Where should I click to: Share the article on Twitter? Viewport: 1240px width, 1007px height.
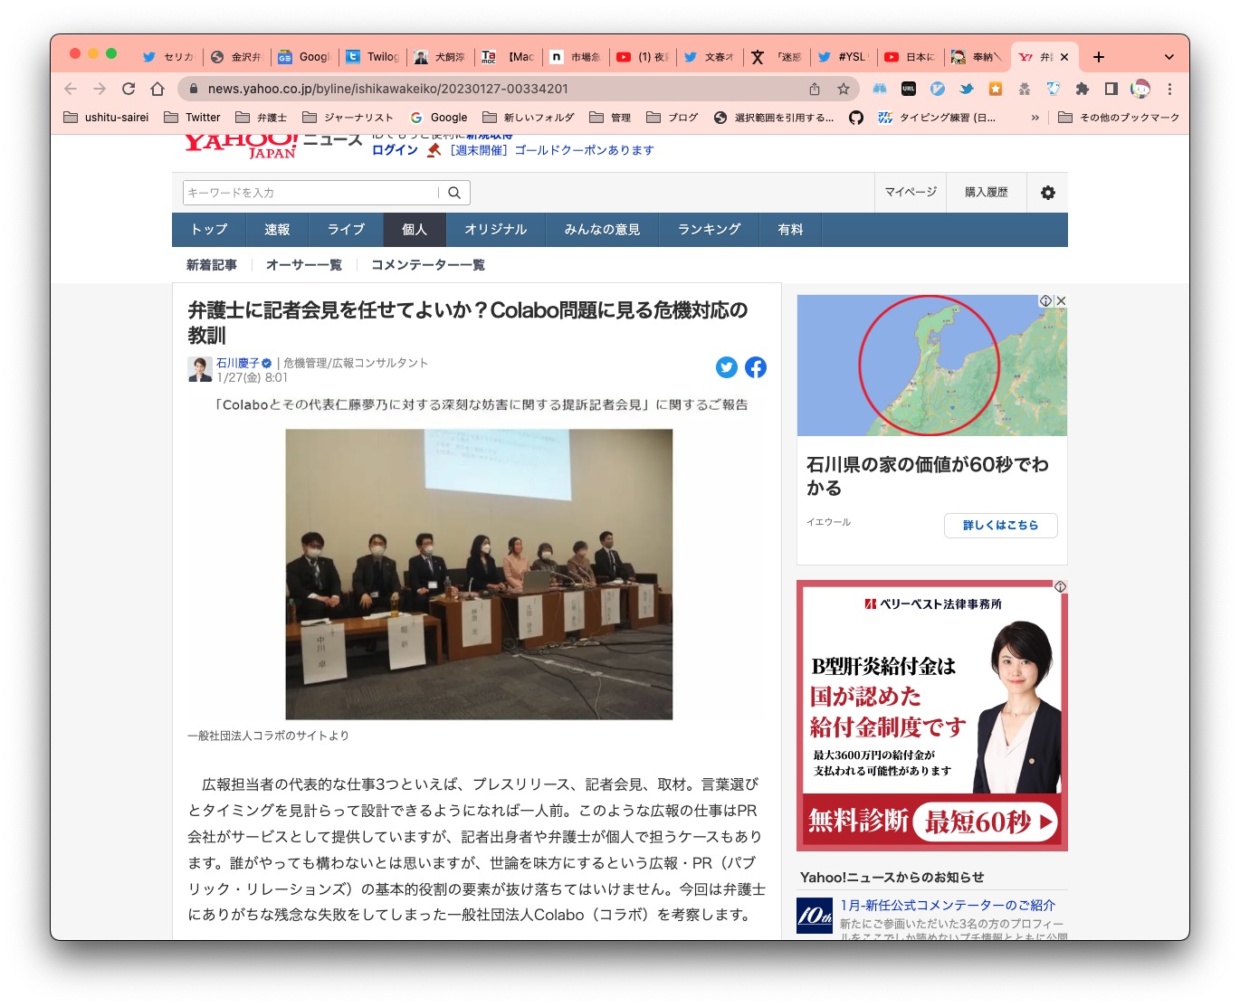pos(727,367)
